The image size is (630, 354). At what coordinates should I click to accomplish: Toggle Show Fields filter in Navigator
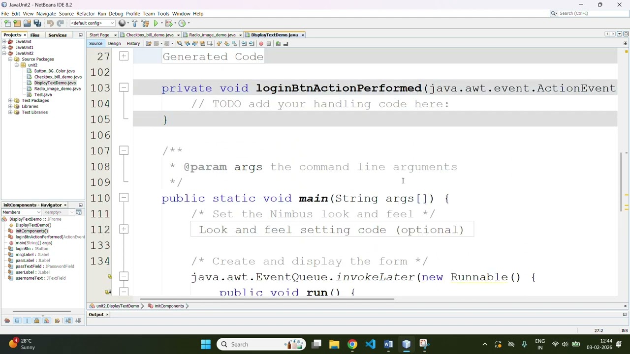tap(17, 321)
